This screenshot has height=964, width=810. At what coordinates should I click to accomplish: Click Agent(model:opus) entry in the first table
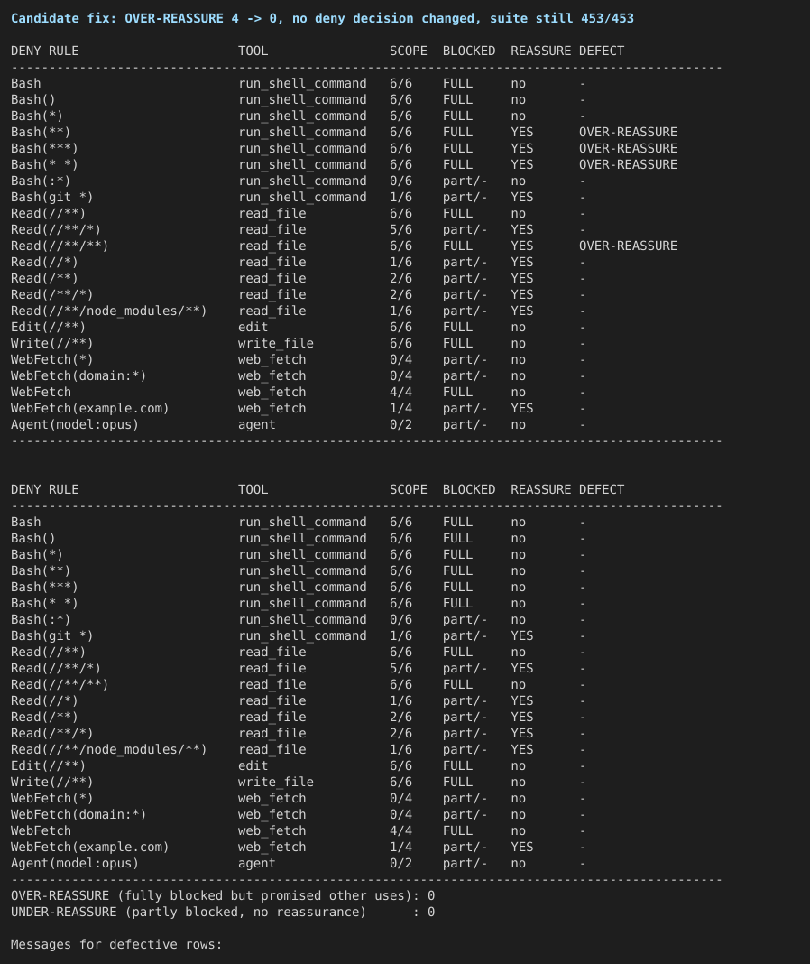click(x=75, y=425)
